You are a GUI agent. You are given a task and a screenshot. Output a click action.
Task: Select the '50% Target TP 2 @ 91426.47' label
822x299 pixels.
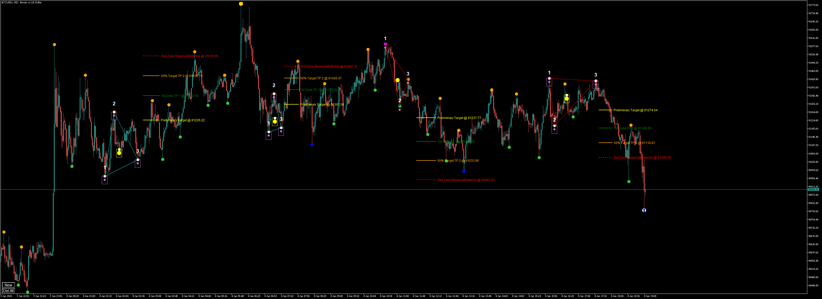[320, 78]
